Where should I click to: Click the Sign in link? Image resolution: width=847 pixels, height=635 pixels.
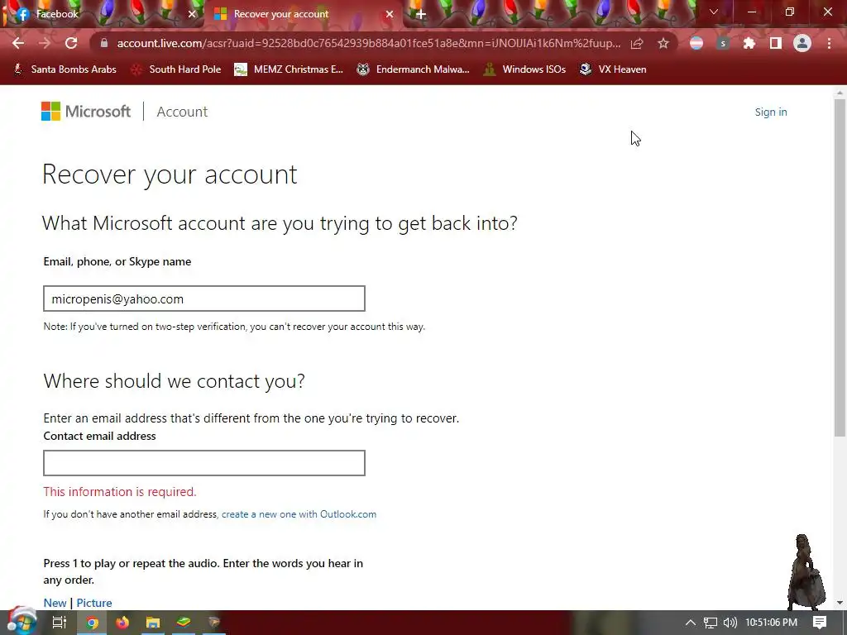click(771, 112)
